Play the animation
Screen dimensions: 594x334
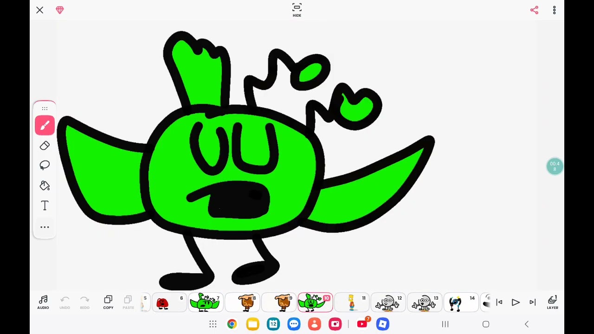pos(516,302)
